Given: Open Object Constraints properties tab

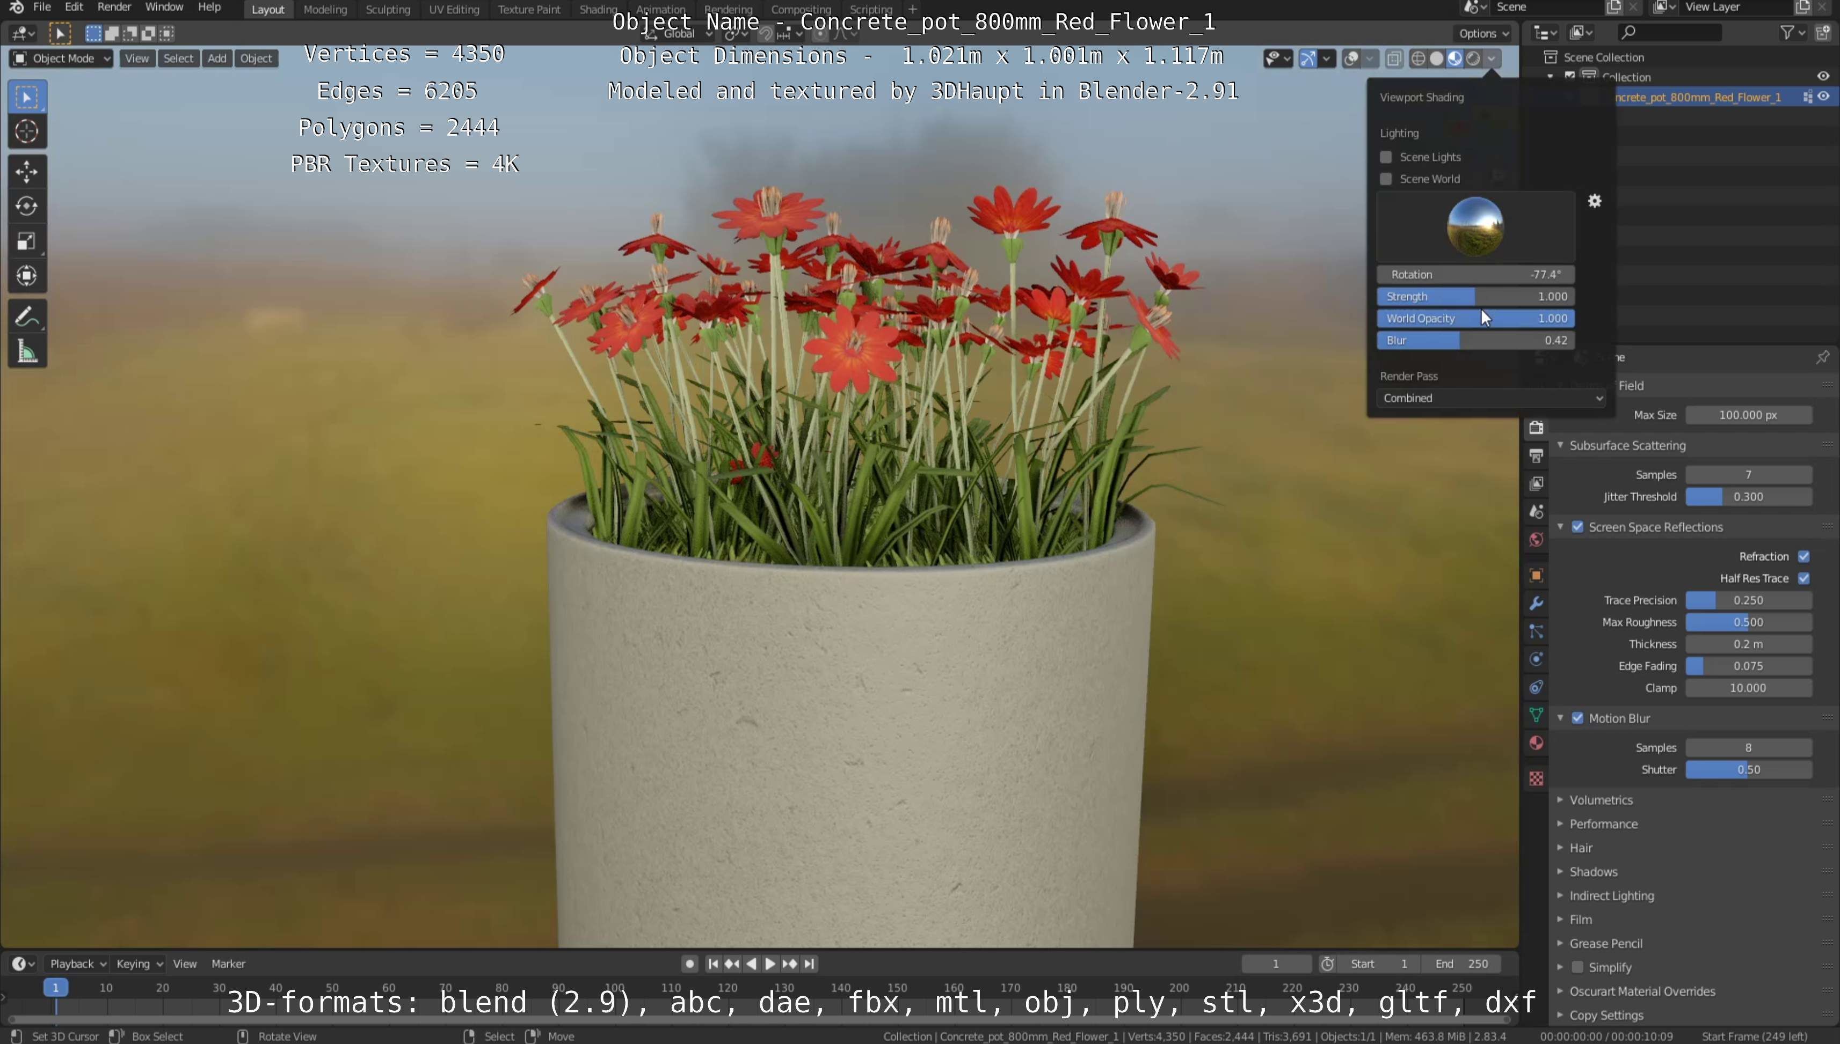Looking at the screenshot, I should tap(1536, 687).
